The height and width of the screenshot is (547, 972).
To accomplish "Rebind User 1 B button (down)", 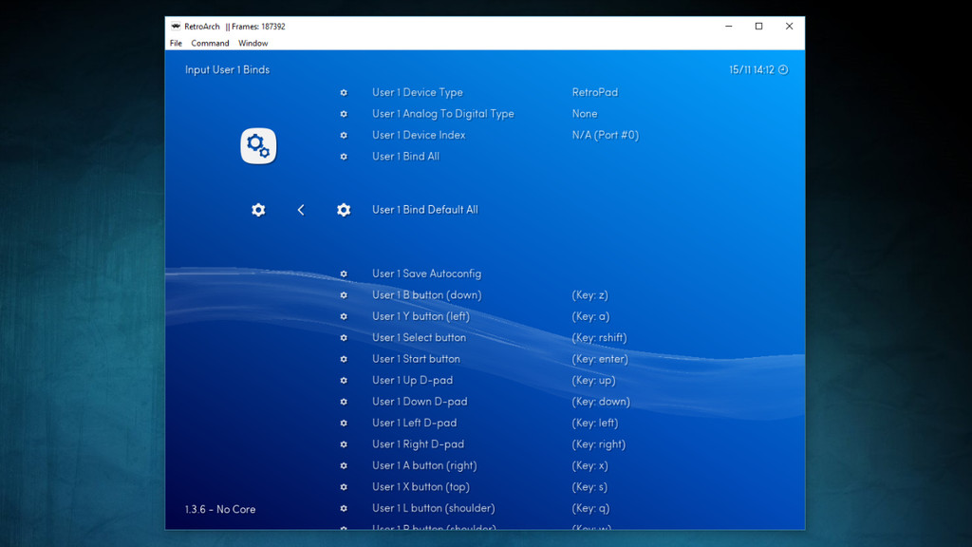I will pyautogui.click(x=426, y=295).
